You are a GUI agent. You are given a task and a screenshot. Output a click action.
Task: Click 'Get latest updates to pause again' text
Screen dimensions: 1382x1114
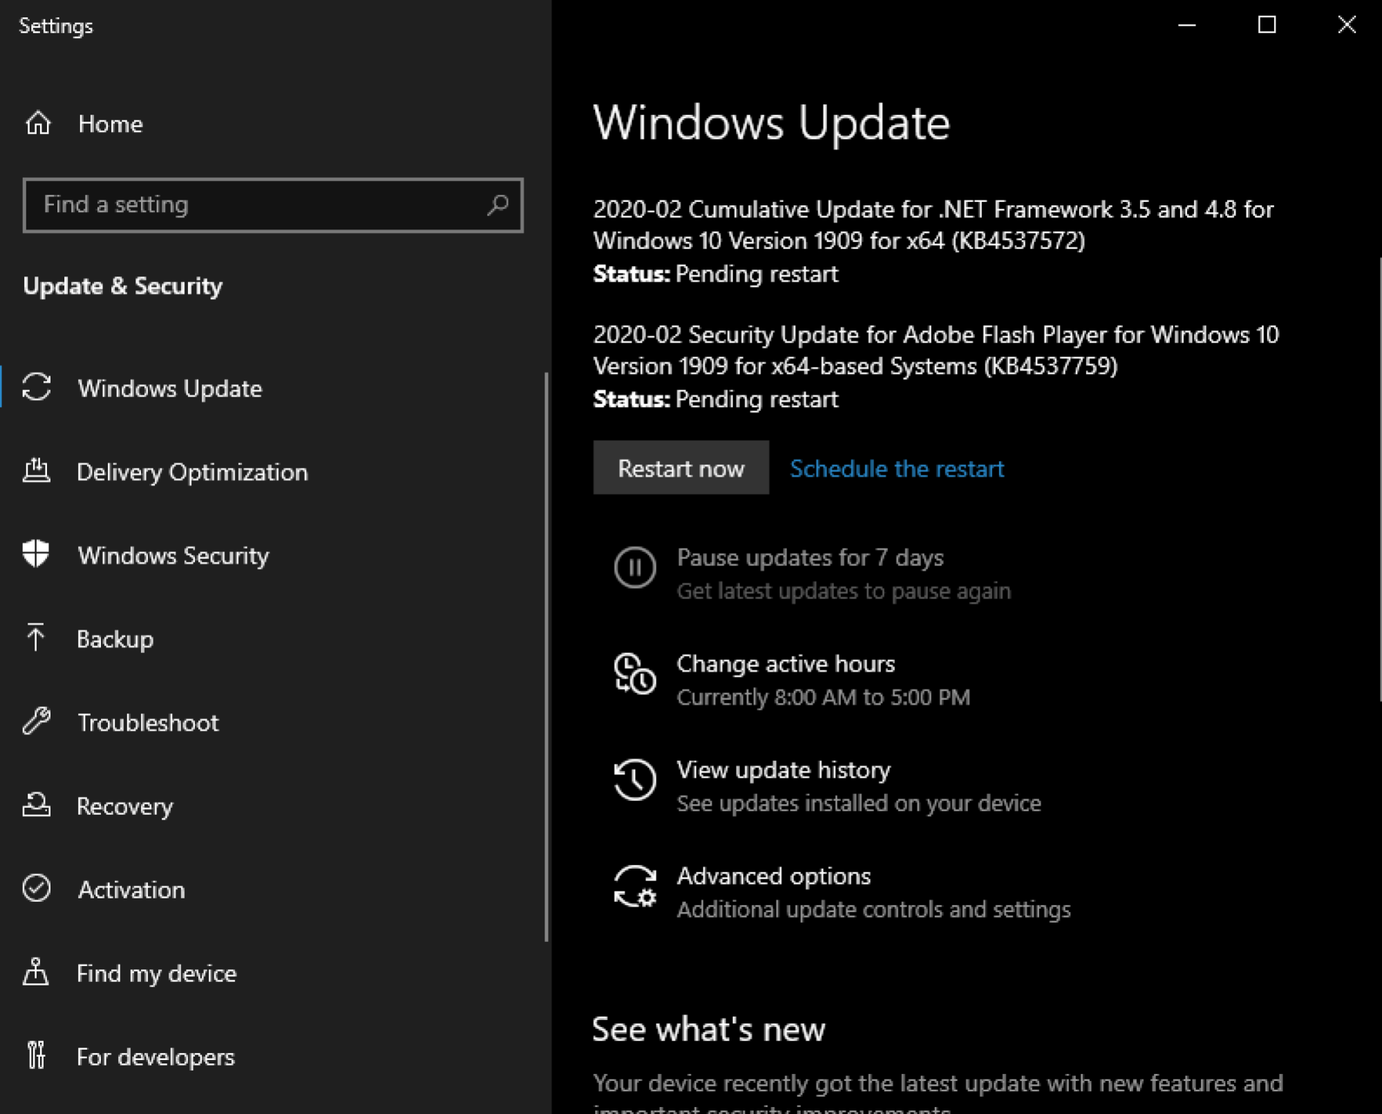point(844,591)
